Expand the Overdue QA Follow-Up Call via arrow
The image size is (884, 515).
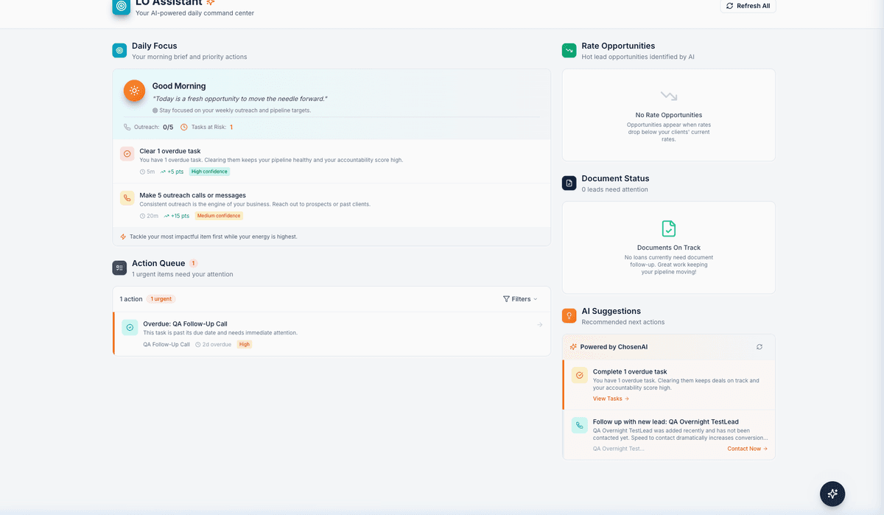(x=539, y=324)
